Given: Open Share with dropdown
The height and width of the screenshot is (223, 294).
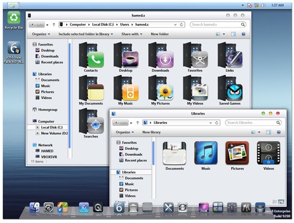Looking at the screenshot, I should 132,34.
